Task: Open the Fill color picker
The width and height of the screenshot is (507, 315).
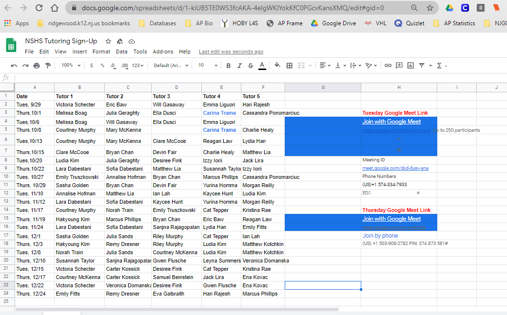Action: point(277,66)
